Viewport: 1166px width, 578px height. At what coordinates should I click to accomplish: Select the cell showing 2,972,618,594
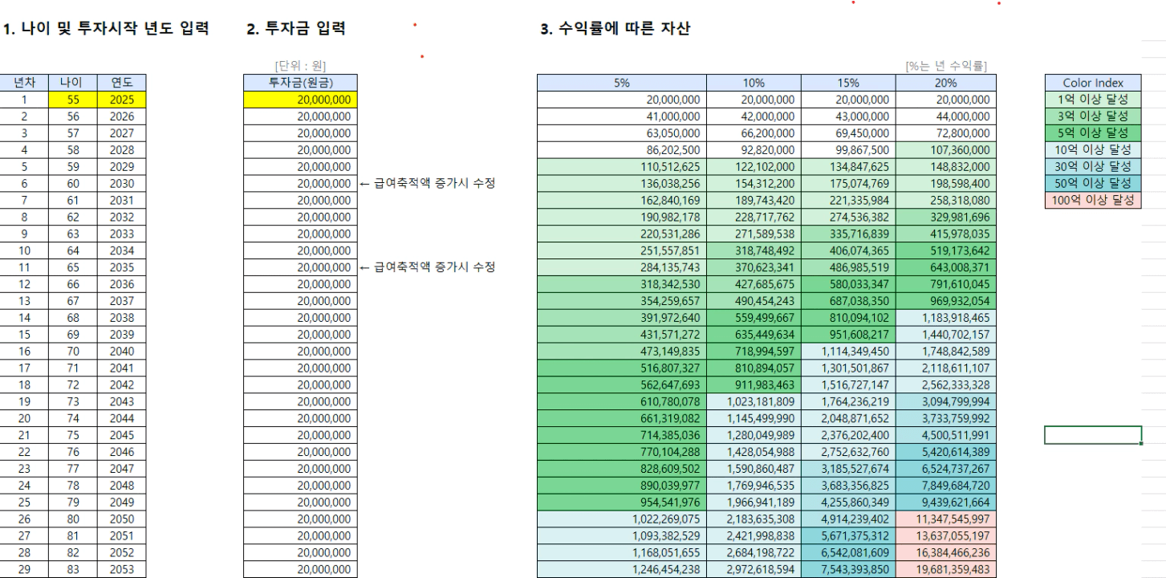point(754,569)
